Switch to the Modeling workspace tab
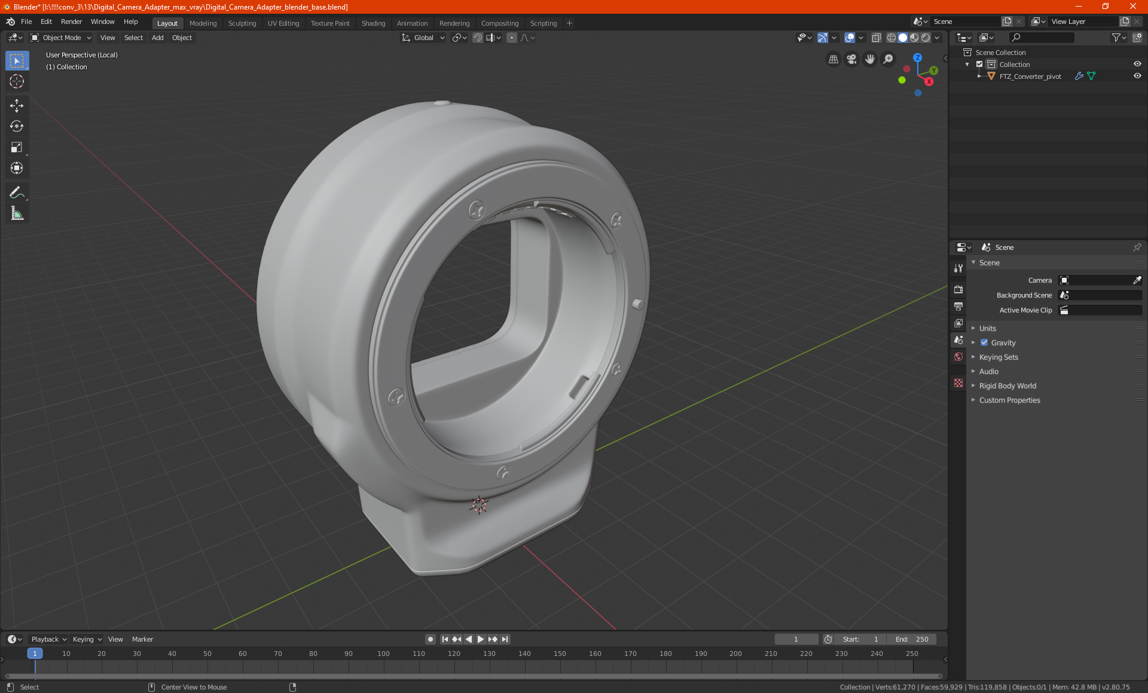This screenshot has height=693, width=1148. tap(203, 23)
